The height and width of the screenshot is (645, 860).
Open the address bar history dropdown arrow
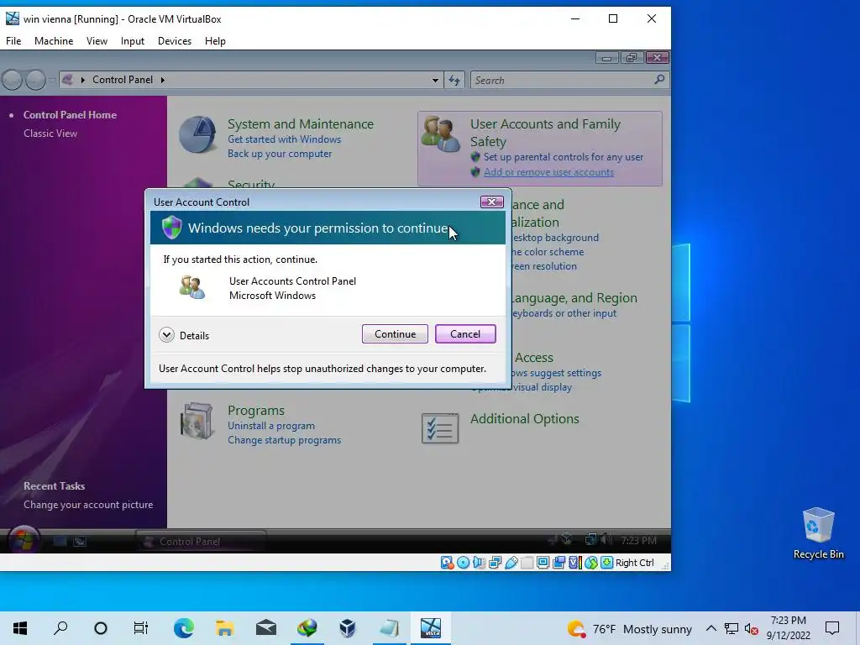pyautogui.click(x=435, y=80)
